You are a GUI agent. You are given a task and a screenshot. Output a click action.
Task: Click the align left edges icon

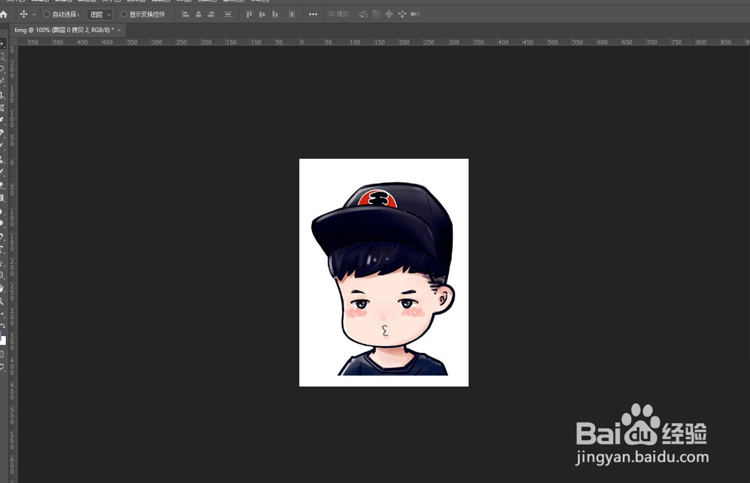[x=186, y=14]
